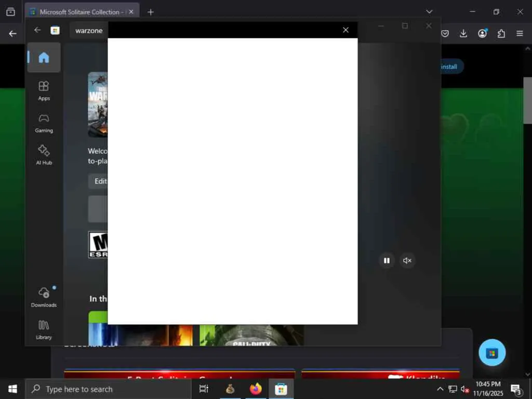Click the round Microsoft Store badge on webpage
532x399 pixels.
pos(492,353)
